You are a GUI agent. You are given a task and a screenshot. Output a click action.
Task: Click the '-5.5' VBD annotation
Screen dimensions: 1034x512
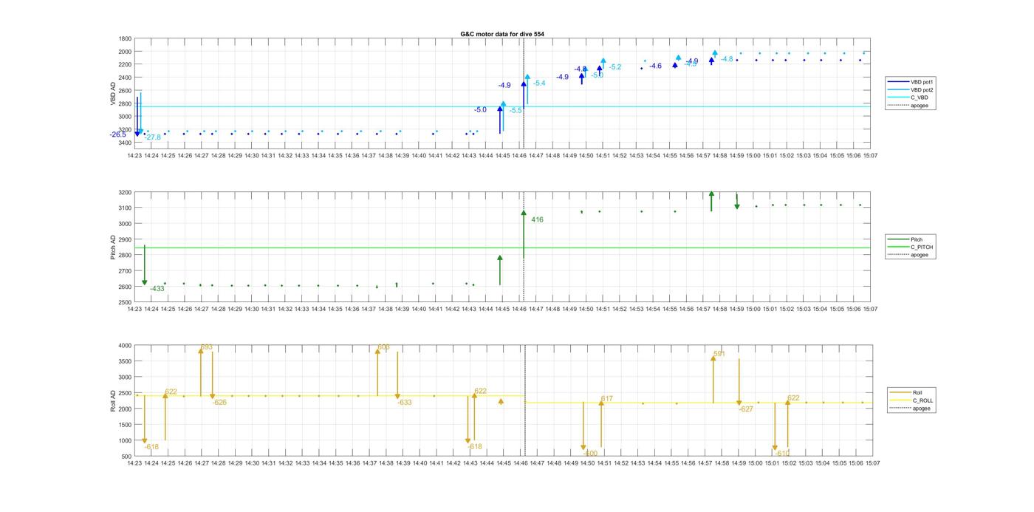516,110
